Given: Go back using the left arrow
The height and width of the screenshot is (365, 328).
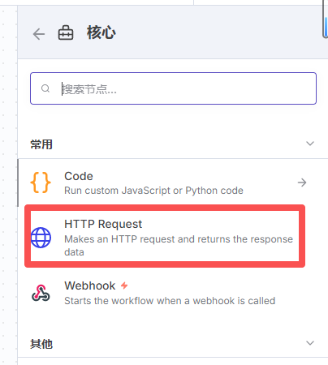Looking at the screenshot, I should 39,34.
